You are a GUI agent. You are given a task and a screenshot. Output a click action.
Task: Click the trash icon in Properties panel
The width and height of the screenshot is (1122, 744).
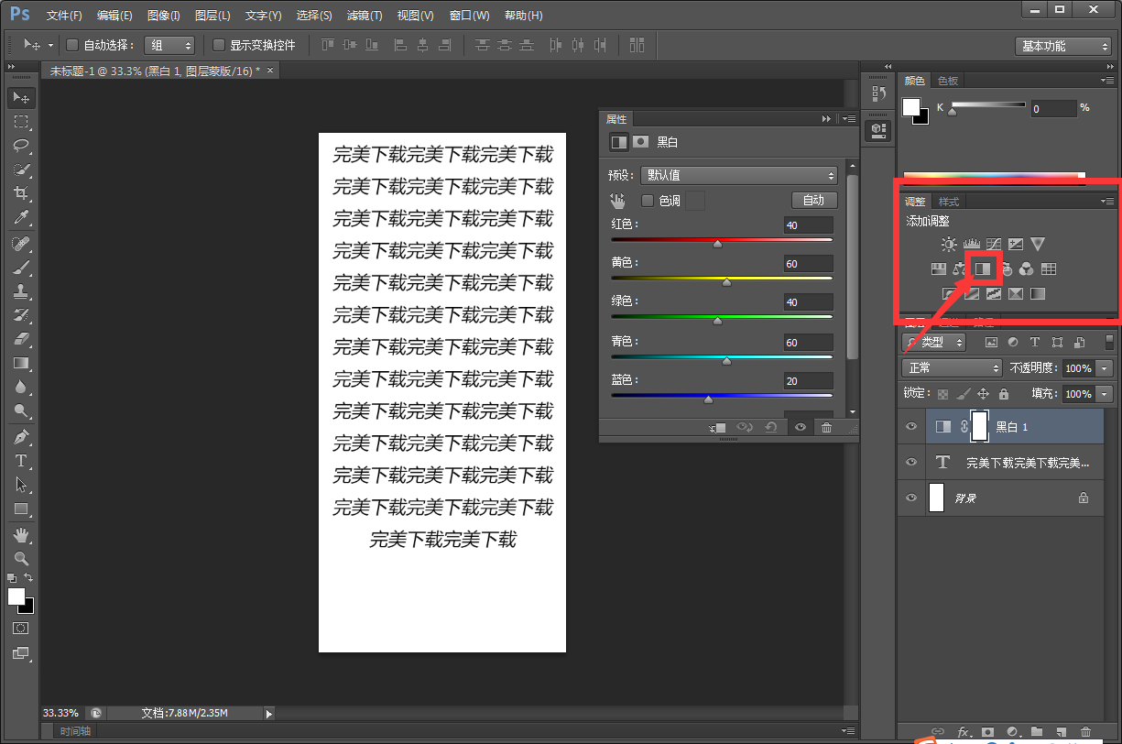(827, 428)
